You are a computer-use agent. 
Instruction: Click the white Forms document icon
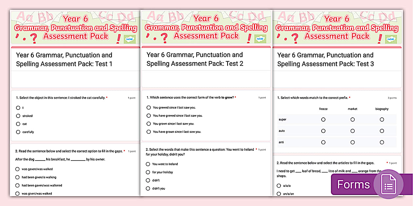tap(389, 184)
